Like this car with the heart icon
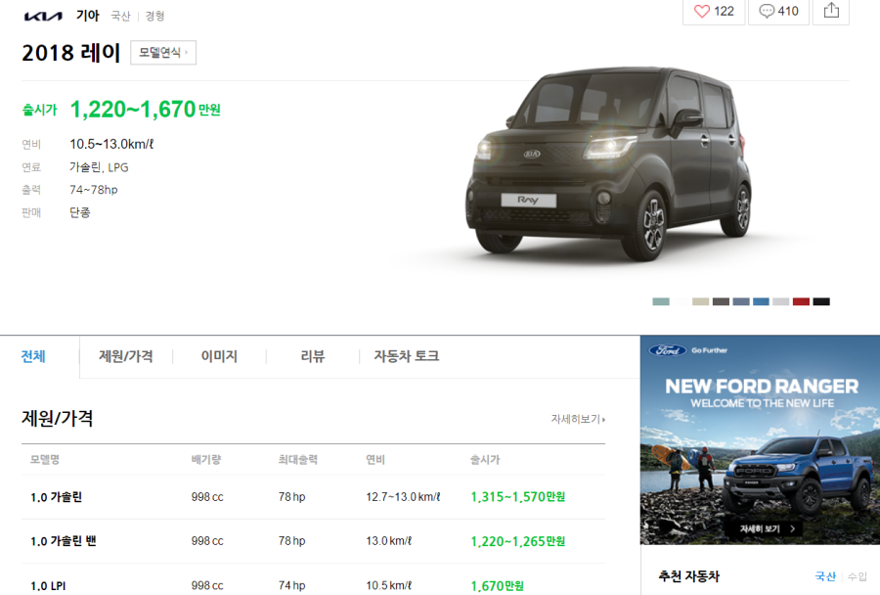 point(701,11)
